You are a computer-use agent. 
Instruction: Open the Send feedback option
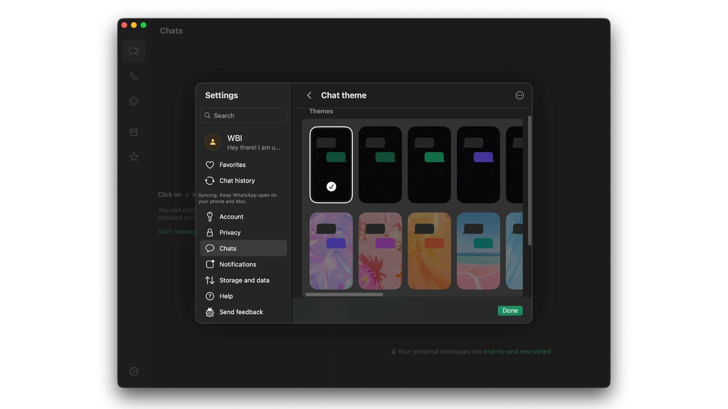point(241,312)
